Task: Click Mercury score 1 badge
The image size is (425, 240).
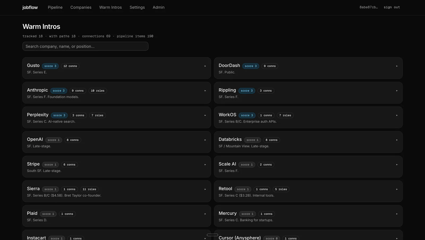Action: [247, 214]
